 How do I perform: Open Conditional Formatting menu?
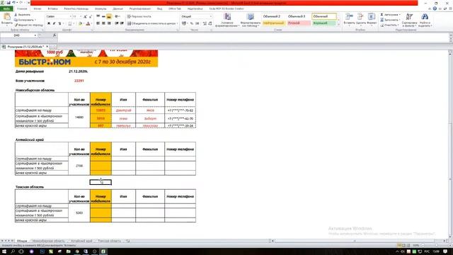pos(227,20)
